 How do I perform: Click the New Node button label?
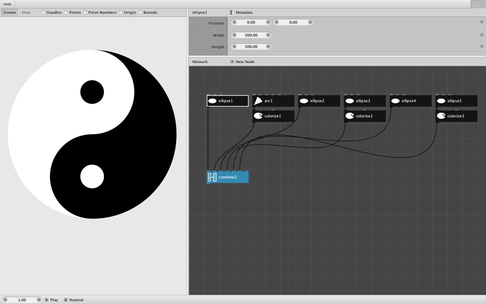(245, 62)
